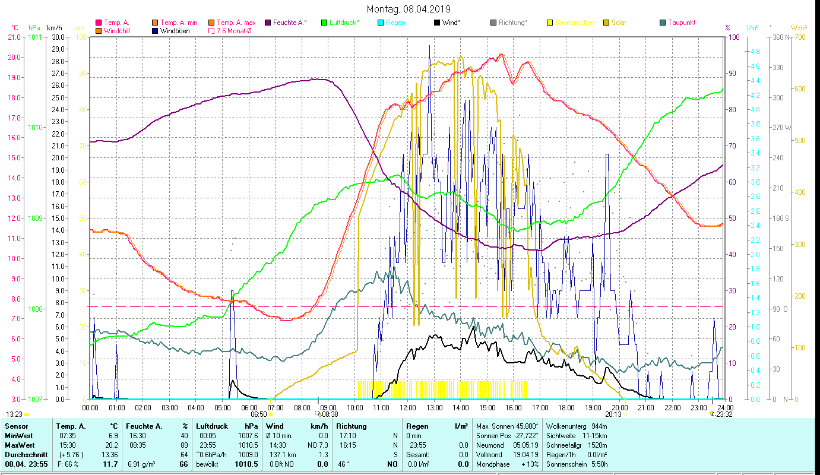
Task: Click the Neumond 05.05.19 entry
Action: (x=508, y=445)
